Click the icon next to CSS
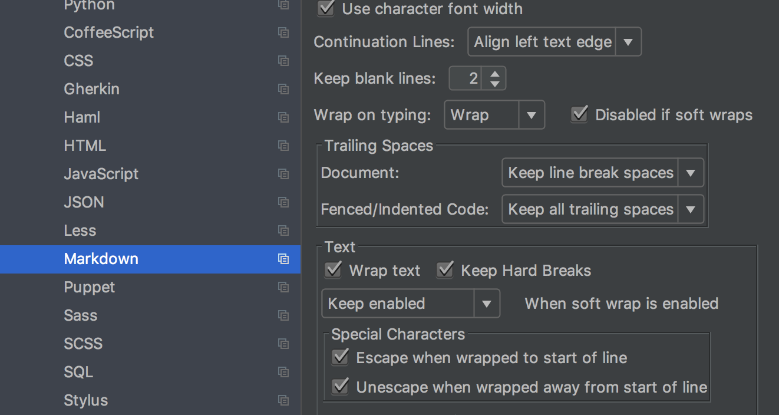This screenshot has width=779, height=415. [283, 61]
